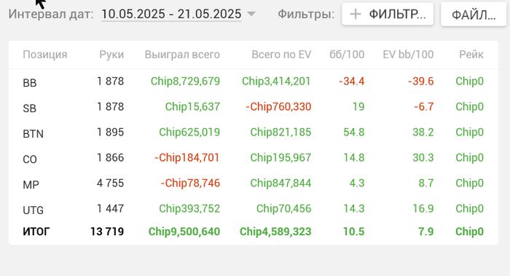Sort by the Выиграл всего column header
Image resolution: width=510 pixels, height=276 pixels.
click(182, 55)
